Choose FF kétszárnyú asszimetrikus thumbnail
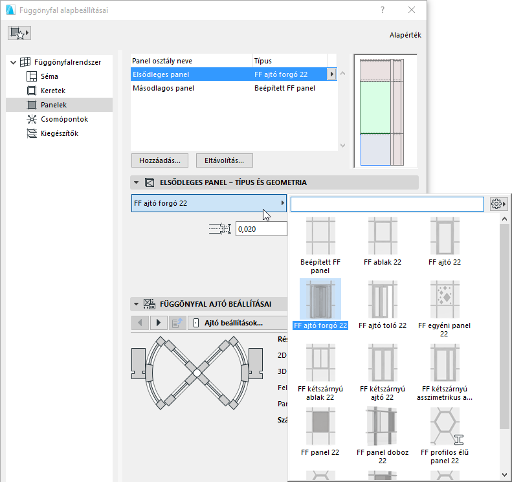Screen dimensions: 512x482 click(445, 362)
